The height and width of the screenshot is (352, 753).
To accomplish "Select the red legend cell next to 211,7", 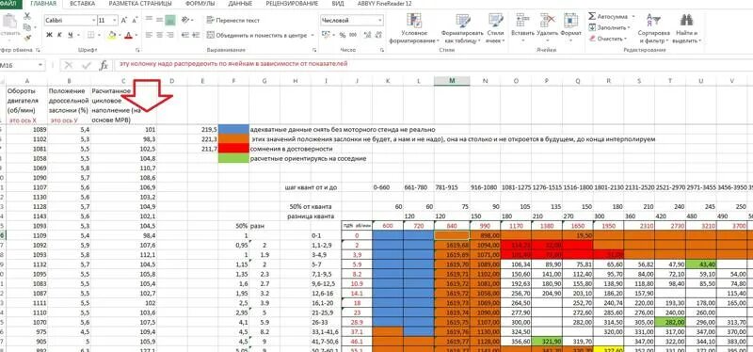I will tap(233, 149).
